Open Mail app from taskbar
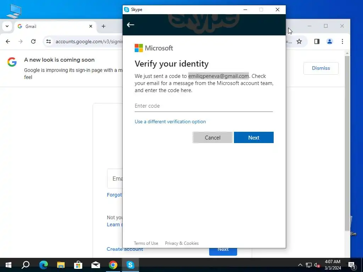Screen dimensions: 363x272 [96, 265]
